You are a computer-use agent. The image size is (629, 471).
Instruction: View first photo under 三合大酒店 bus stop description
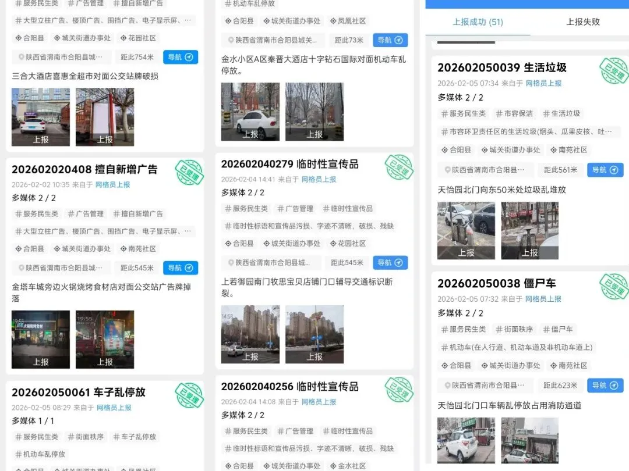(x=41, y=117)
